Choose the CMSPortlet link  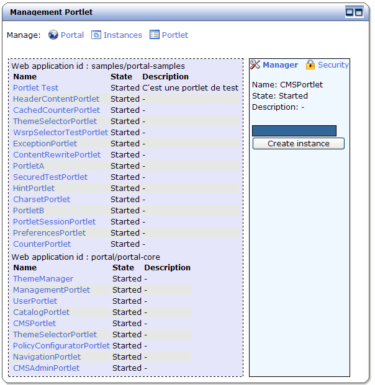34,324
